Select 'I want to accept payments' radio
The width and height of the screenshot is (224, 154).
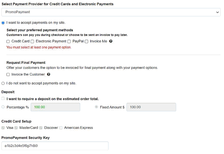coord(3,23)
